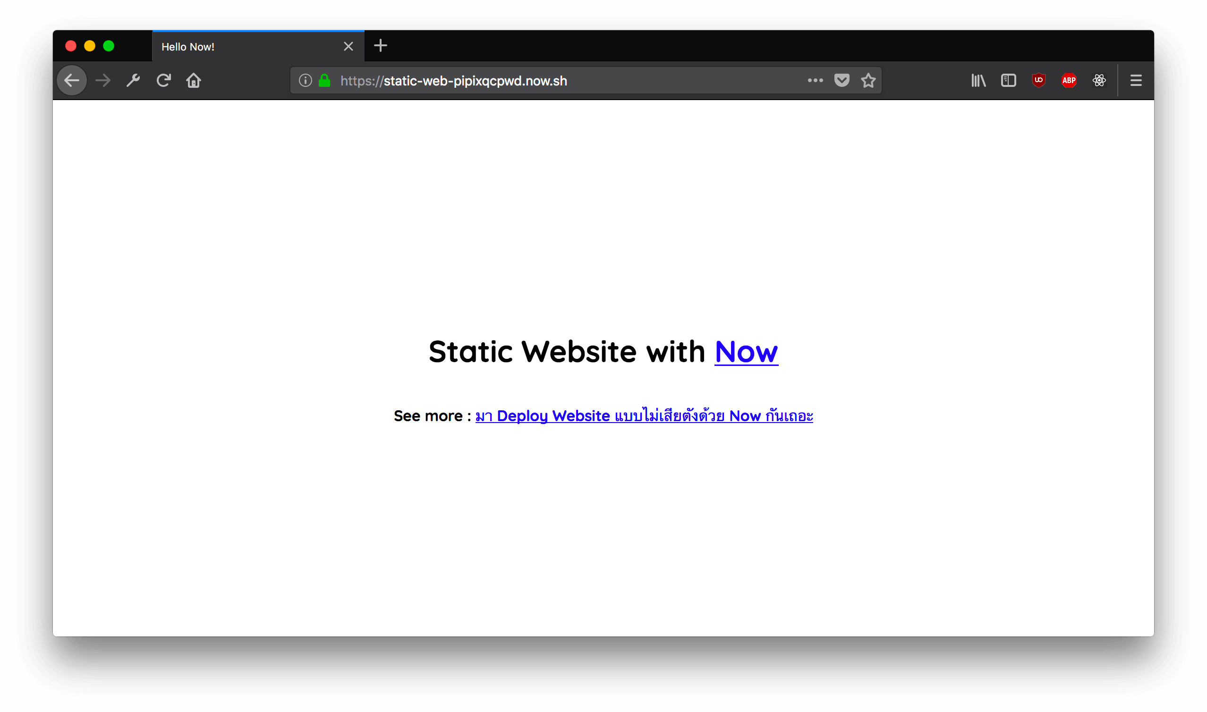The width and height of the screenshot is (1207, 712).
Task: Follow the Now hyperlink in the heading
Action: coord(746,352)
